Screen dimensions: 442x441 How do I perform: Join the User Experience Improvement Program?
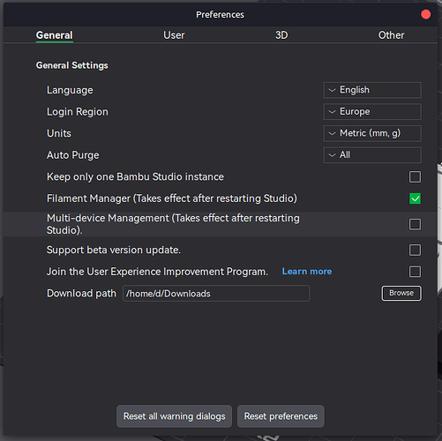(x=415, y=272)
